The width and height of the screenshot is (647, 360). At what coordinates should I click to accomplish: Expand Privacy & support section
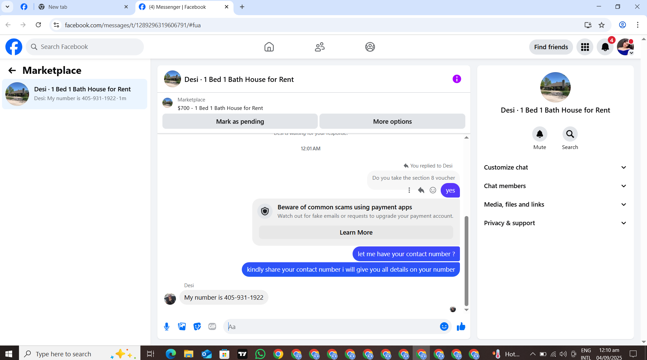click(555, 223)
